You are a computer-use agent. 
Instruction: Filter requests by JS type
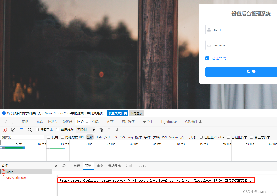click(116, 137)
